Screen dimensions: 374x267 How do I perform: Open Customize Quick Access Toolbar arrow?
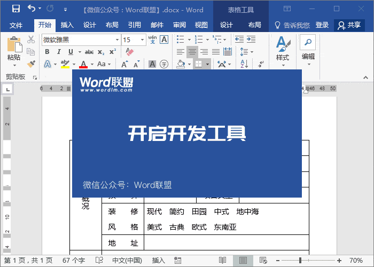coord(65,10)
